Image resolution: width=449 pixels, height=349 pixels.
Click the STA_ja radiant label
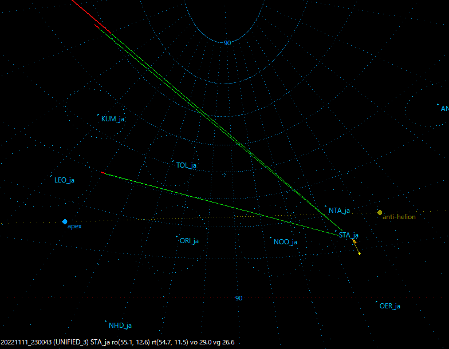coord(348,235)
